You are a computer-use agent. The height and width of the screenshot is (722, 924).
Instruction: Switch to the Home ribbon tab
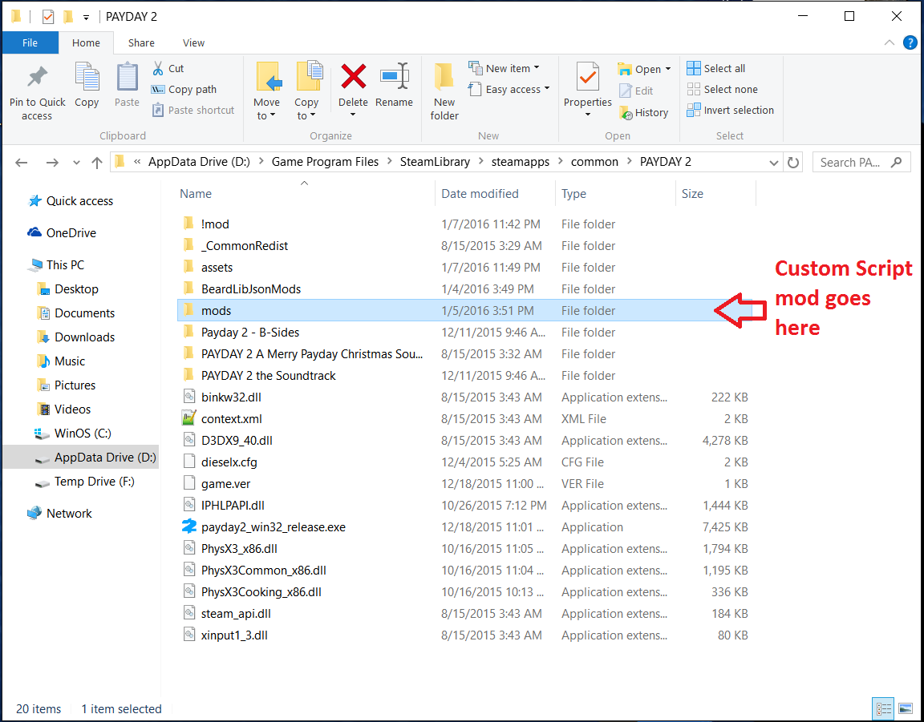pyautogui.click(x=86, y=42)
